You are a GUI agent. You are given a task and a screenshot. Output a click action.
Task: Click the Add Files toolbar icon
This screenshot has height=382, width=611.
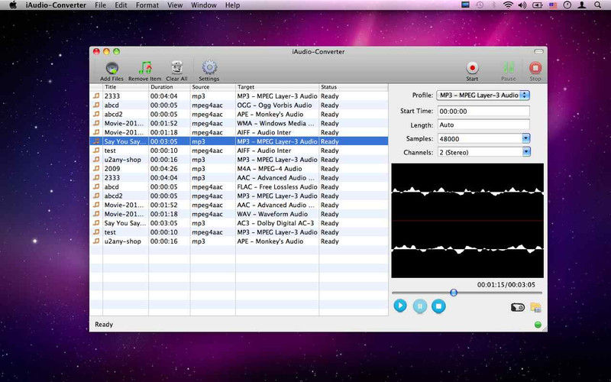pos(112,68)
